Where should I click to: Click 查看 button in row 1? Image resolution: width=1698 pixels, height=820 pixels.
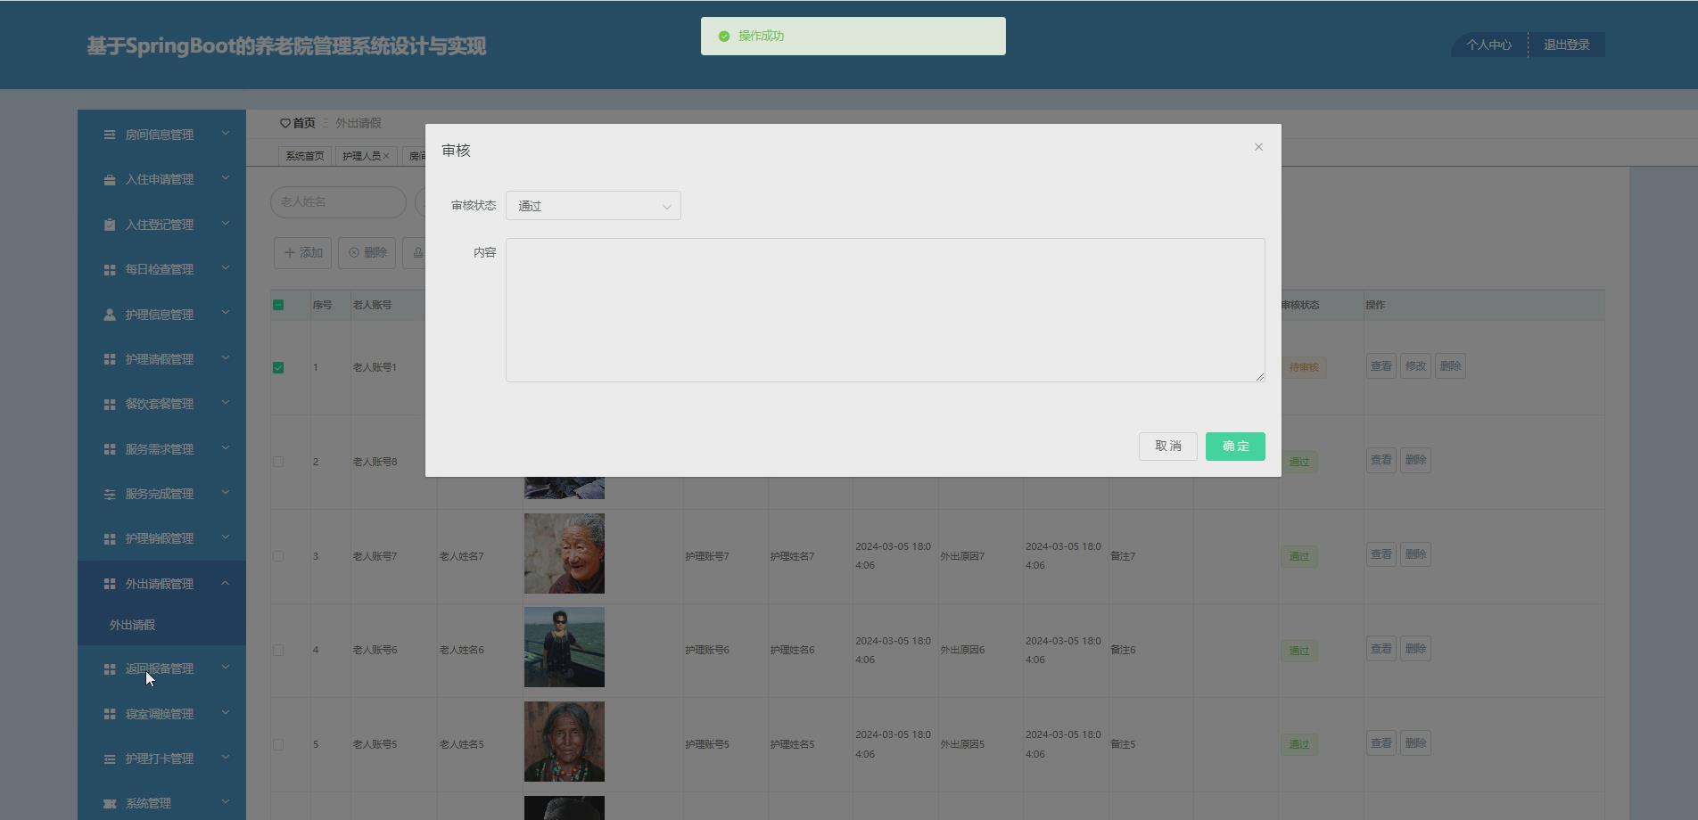(x=1381, y=366)
